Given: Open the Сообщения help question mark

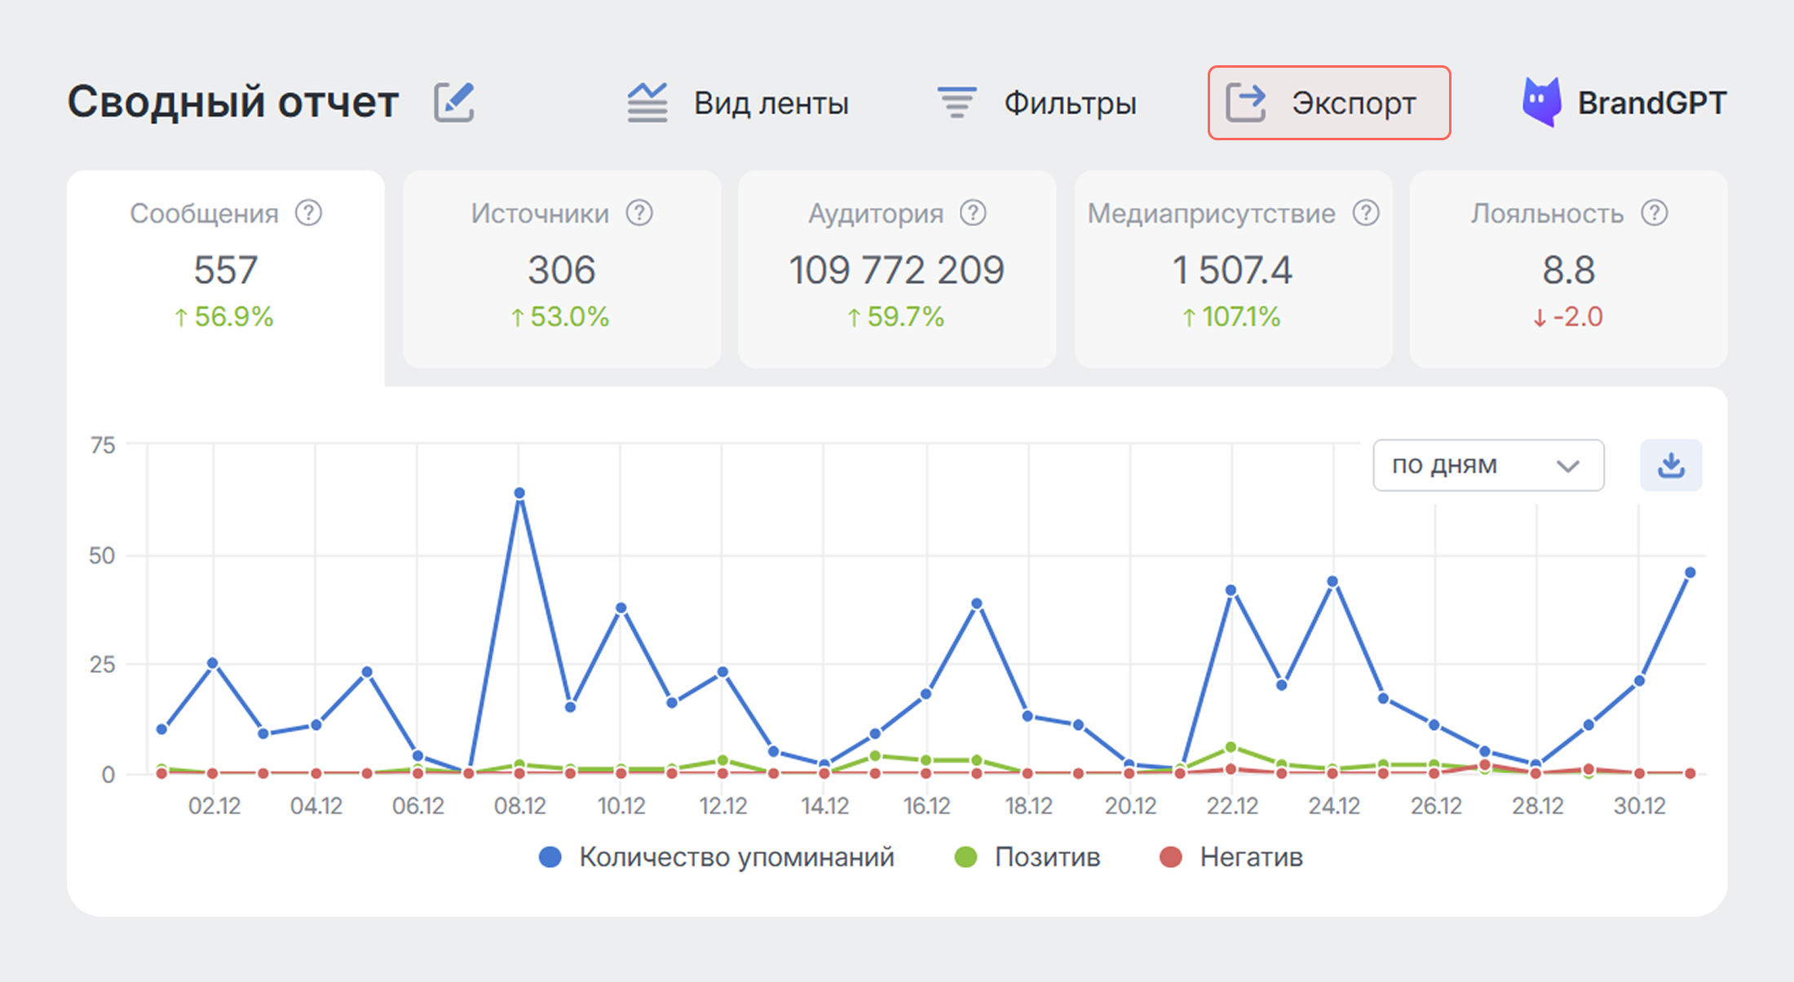Looking at the screenshot, I should point(308,213).
